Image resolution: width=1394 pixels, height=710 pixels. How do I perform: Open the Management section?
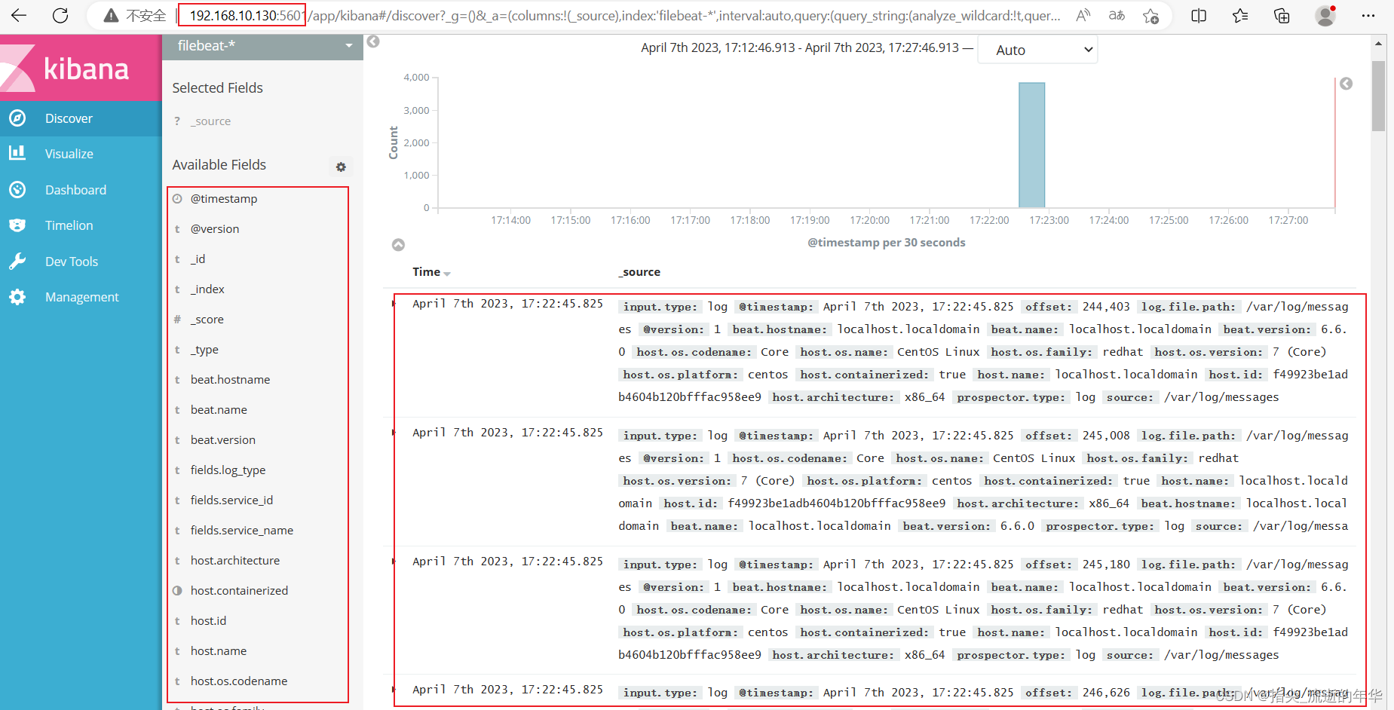click(x=81, y=297)
